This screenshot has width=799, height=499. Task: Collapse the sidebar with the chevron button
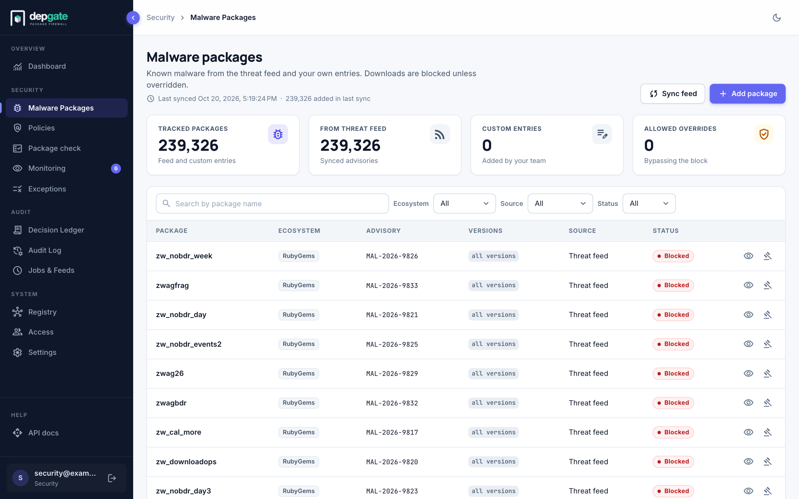coord(133,18)
